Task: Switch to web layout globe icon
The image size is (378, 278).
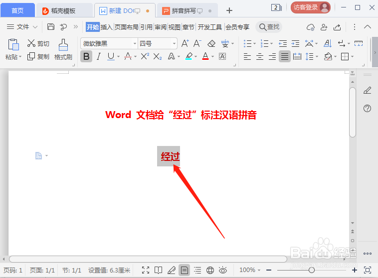Action: click(x=210, y=270)
